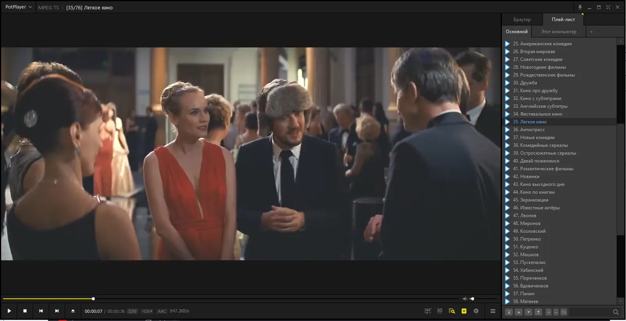Select playlist item 45. Экранизации
This screenshot has height=321, width=626.
point(560,200)
